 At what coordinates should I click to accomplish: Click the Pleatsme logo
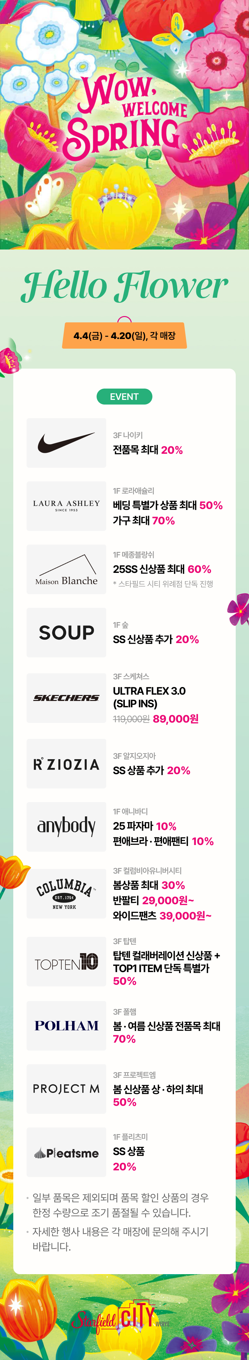pyautogui.click(x=66, y=1152)
